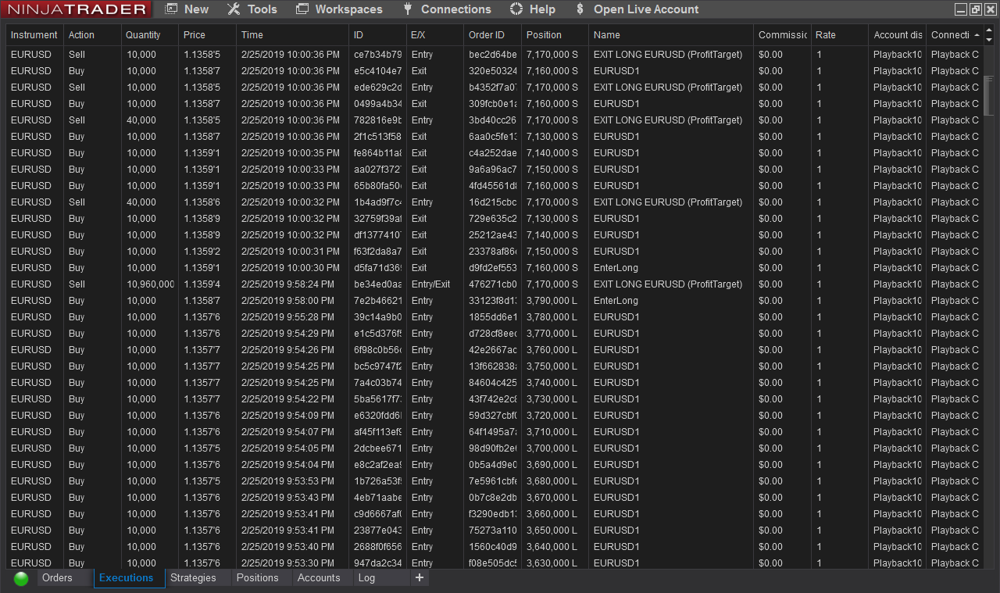Click the Help lifebuoy icon
Screen dimensions: 1000x593
coord(516,9)
